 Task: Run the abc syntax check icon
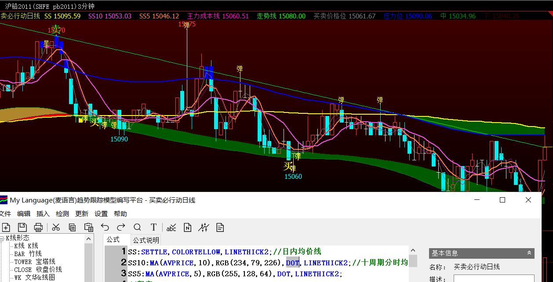pyautogui.click(x=171, y=227)
